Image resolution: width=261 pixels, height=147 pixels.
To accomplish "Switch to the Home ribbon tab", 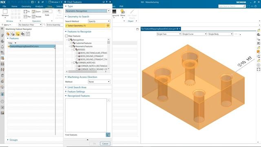I will click(14, 7).
